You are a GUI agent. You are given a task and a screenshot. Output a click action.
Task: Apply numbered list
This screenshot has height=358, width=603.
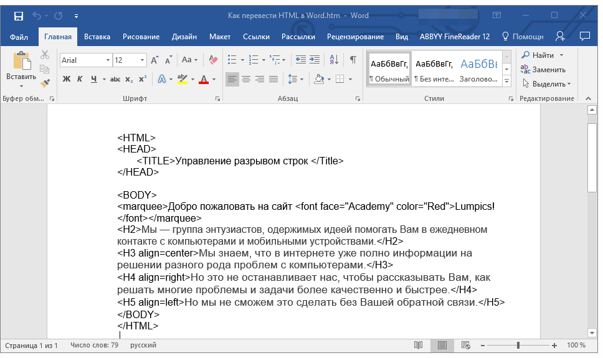[254, 60]
